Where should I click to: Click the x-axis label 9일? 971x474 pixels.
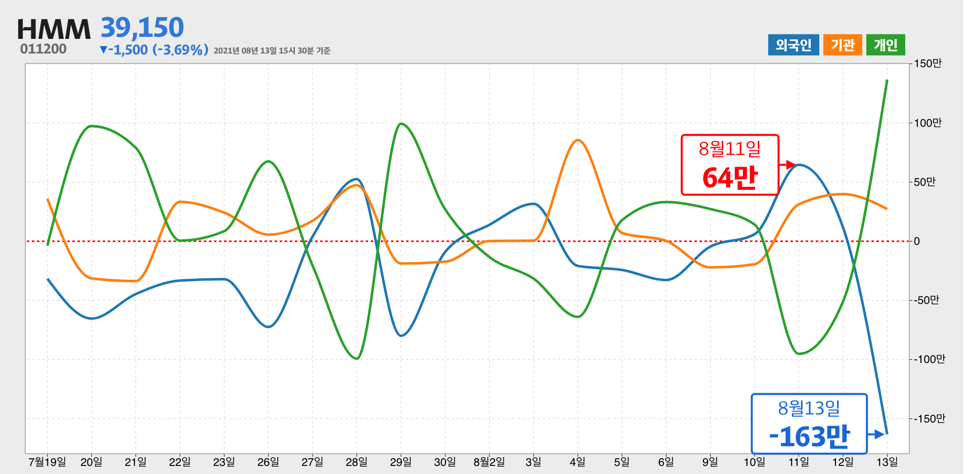click(x=710, y=462)
